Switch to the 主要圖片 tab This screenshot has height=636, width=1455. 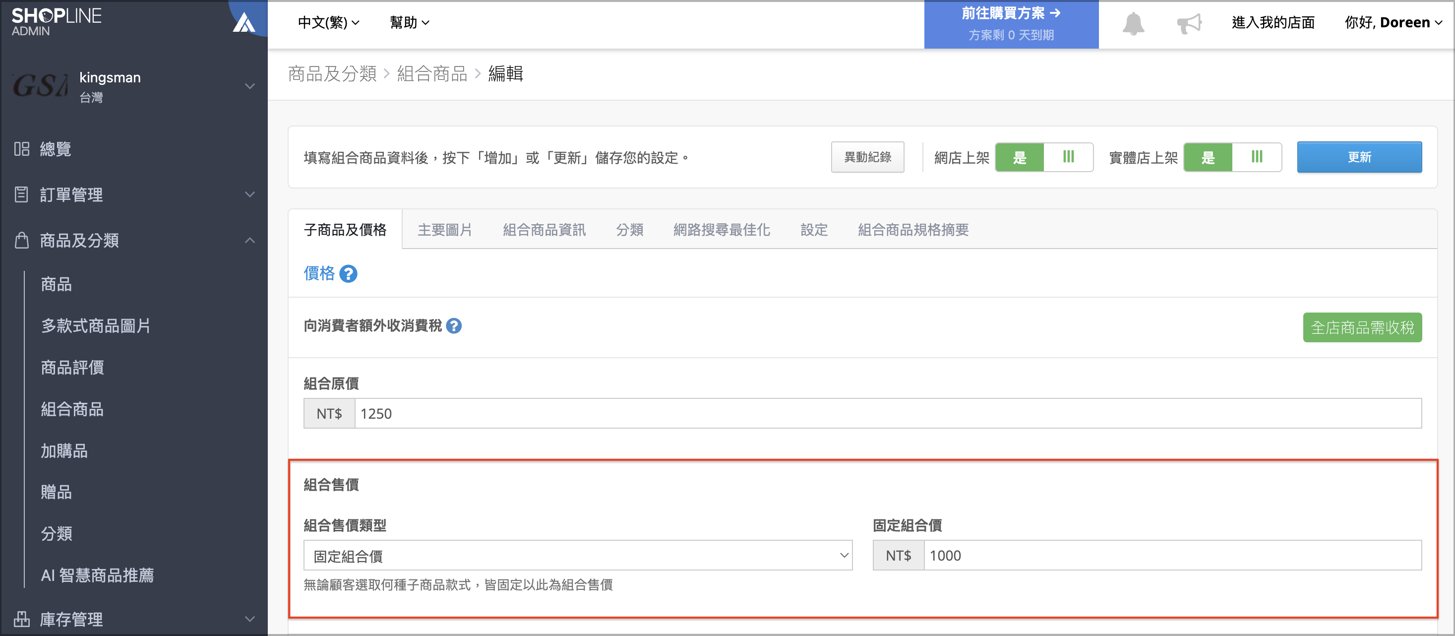(444, 230)
